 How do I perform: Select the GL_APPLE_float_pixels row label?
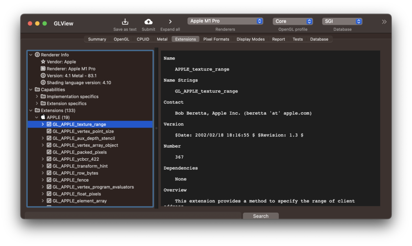pyautogui.click(x=77, y=194)
